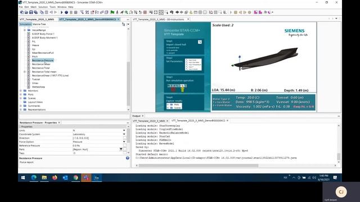Click the magnifier zoom toolbar icon
360x202 pixels.
tap(126, 12)
